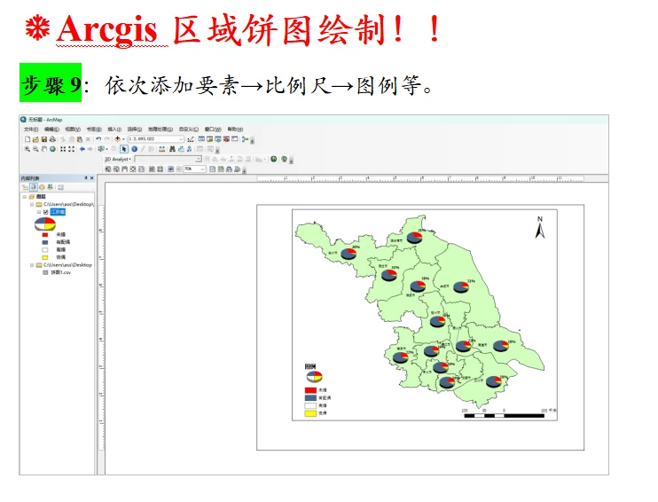Open the 3D Analyst dropdown menu
658x502 pixels.
(x=118, y=159)
